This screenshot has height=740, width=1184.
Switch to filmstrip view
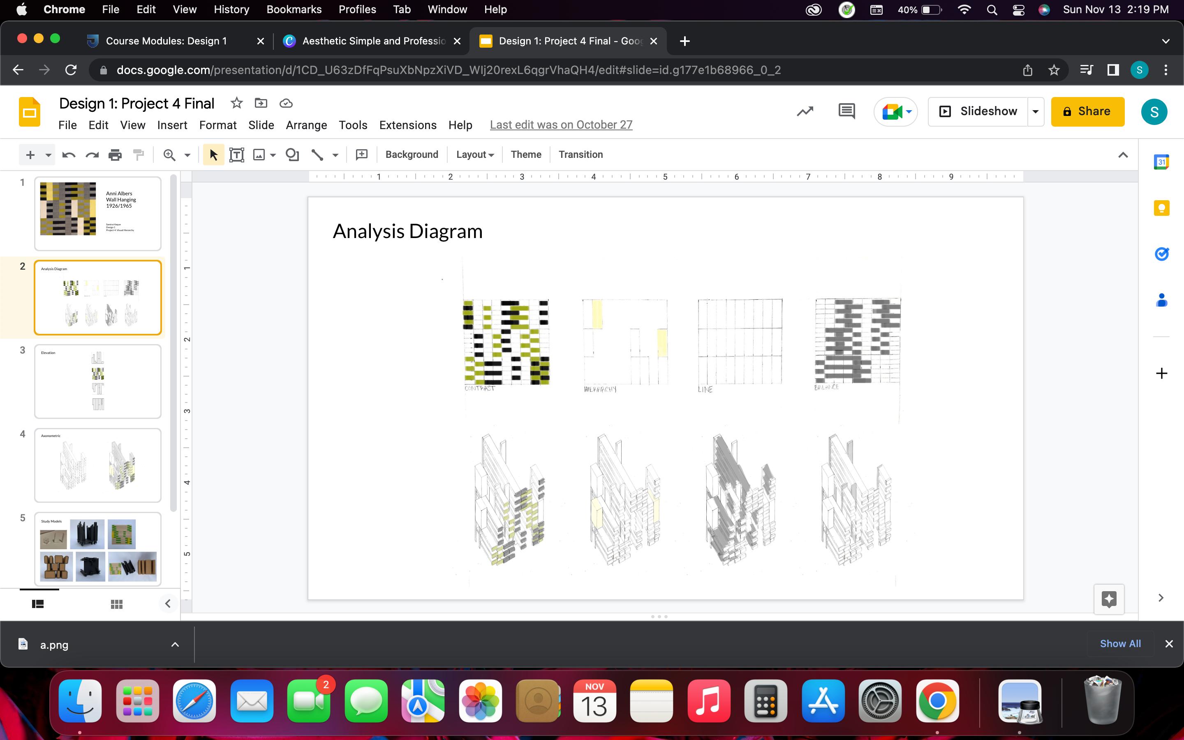click(38, 604)
